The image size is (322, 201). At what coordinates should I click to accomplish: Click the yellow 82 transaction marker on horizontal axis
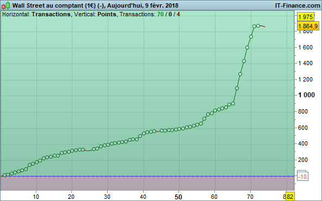coord(290,197)
